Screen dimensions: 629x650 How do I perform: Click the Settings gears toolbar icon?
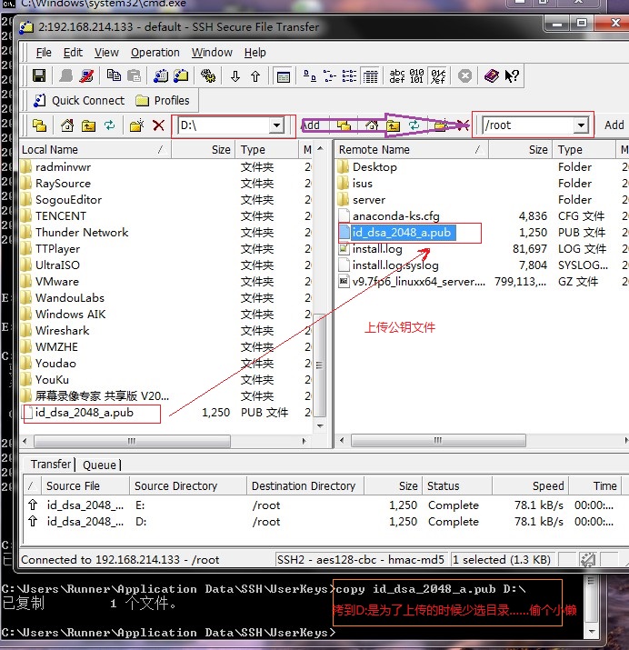pos(208,75)
